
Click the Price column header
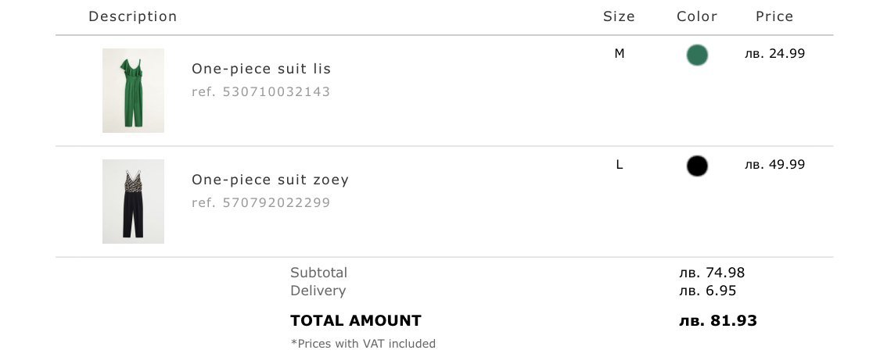[774, 16]
